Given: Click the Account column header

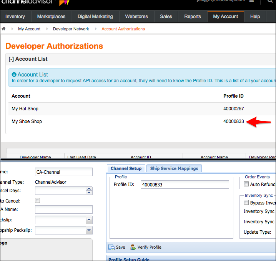Looking at the screenshot, I should tap(21, 96).
